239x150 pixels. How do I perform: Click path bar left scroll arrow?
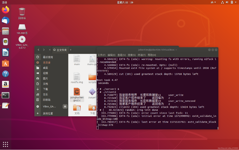[50, 50]
